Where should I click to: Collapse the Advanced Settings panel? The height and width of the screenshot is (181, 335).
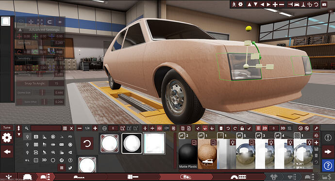(20, 30)
